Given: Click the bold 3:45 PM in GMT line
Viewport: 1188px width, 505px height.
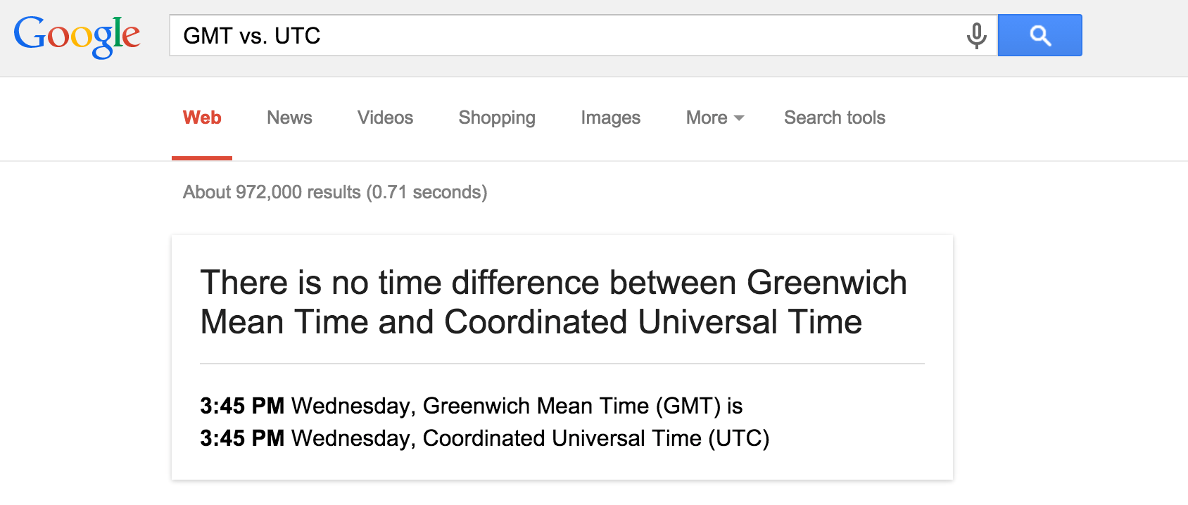Looking at the screenshot, I should pos(242,406).
